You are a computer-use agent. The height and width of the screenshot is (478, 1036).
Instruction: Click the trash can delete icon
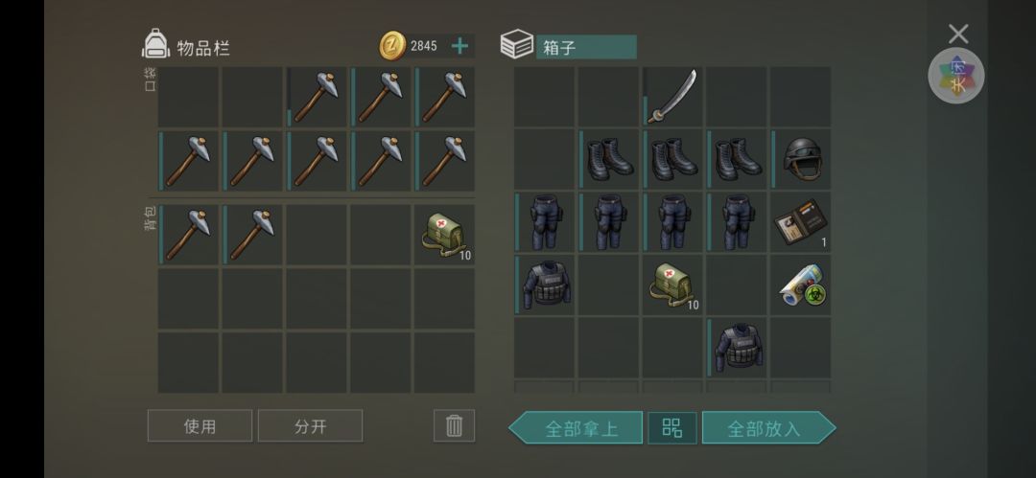click(x=454, y=426)
